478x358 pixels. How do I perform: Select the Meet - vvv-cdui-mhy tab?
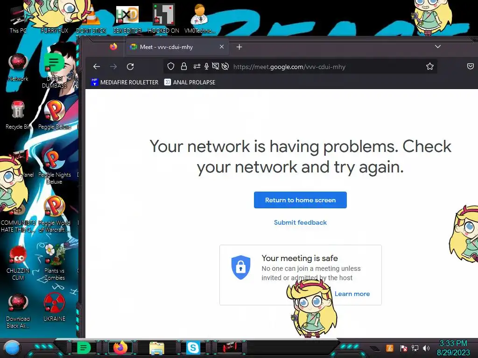click(x=177, y=47)
